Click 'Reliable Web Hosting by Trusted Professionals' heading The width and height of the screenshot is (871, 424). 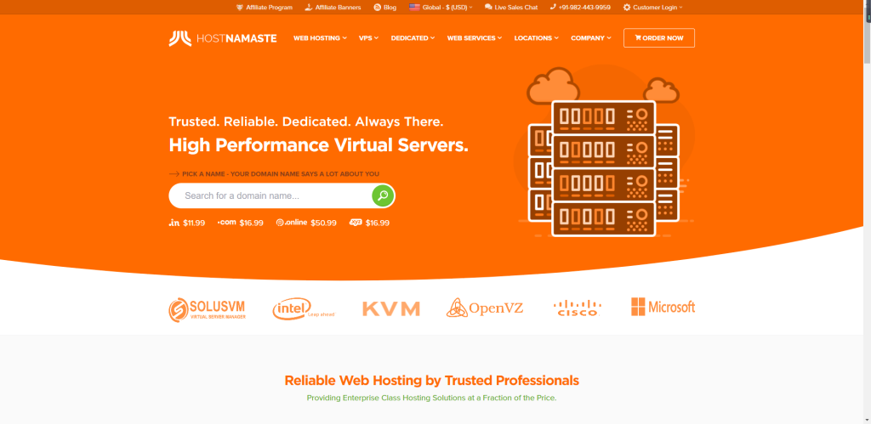(x=431, y=381)
